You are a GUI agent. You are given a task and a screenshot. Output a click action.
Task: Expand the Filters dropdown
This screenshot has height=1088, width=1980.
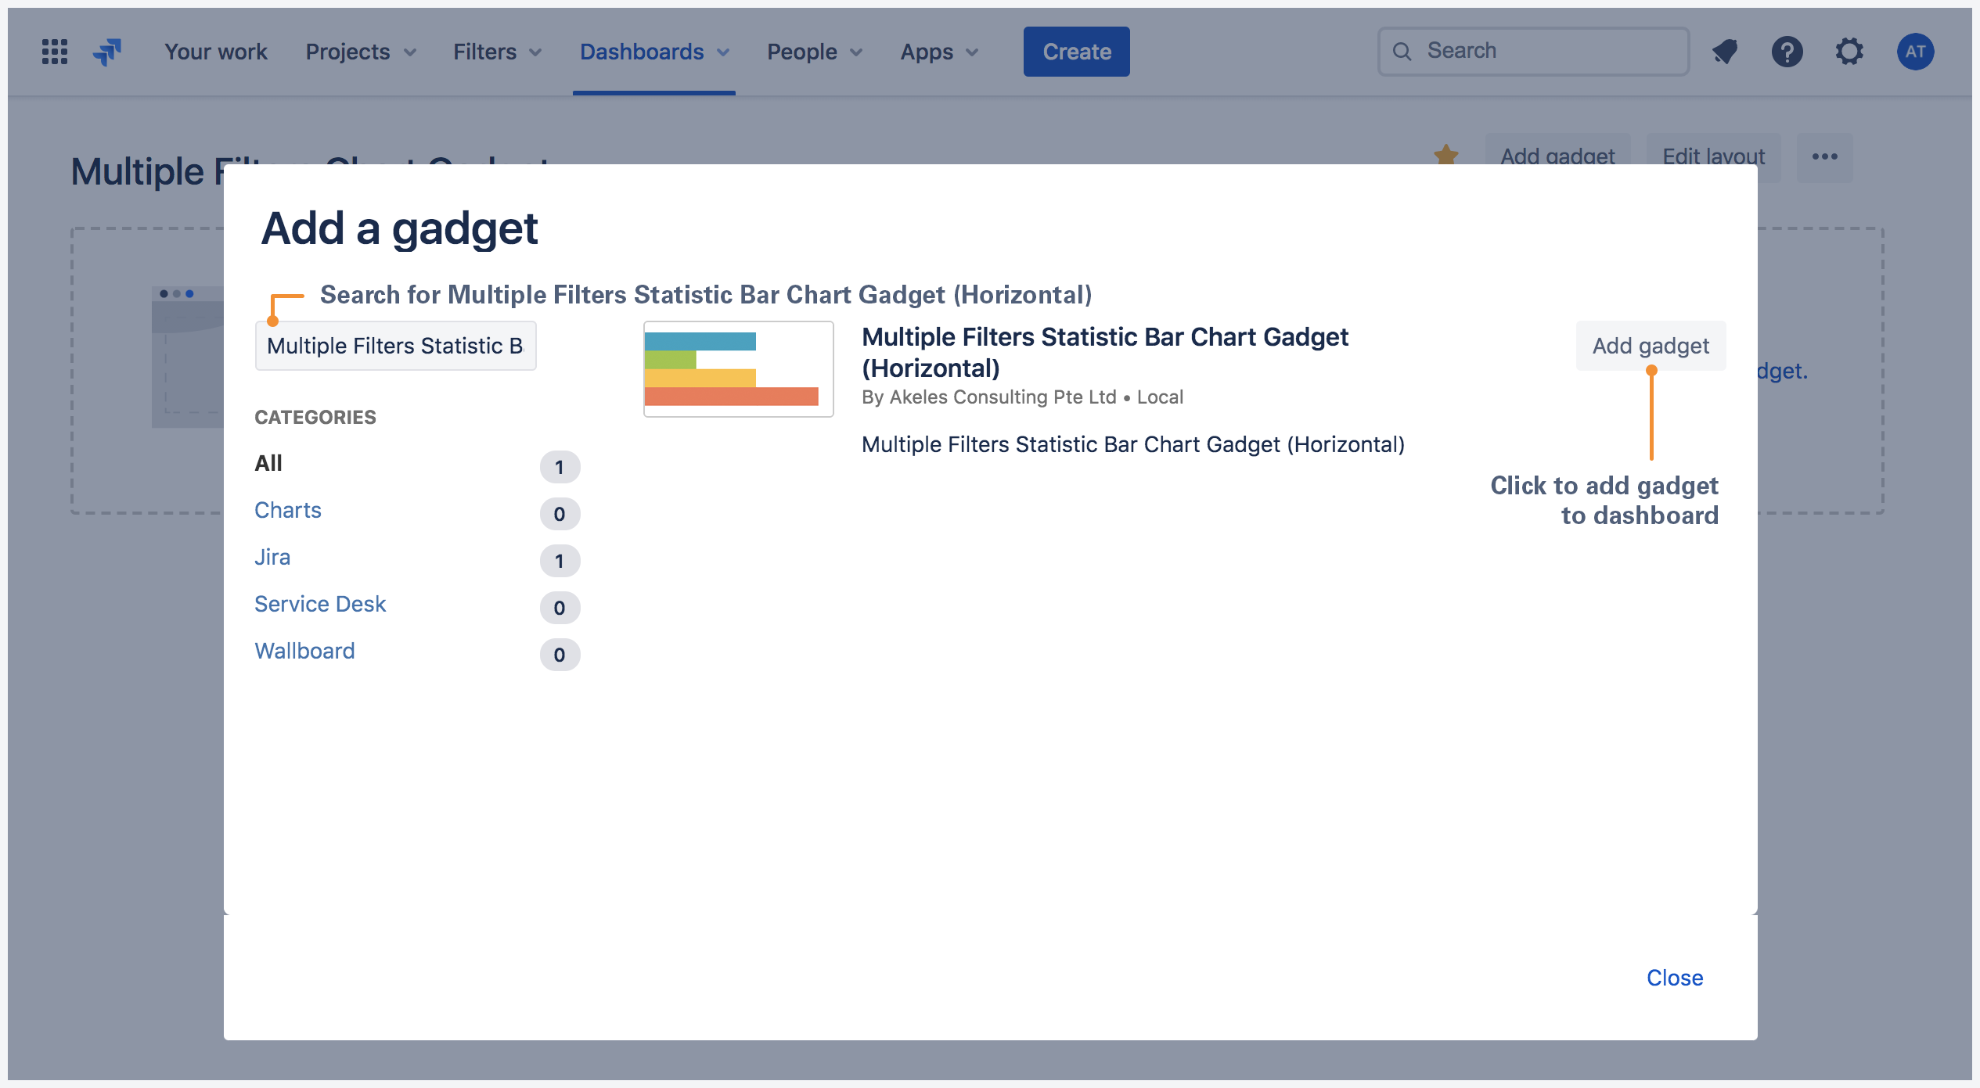coord(496,52)
